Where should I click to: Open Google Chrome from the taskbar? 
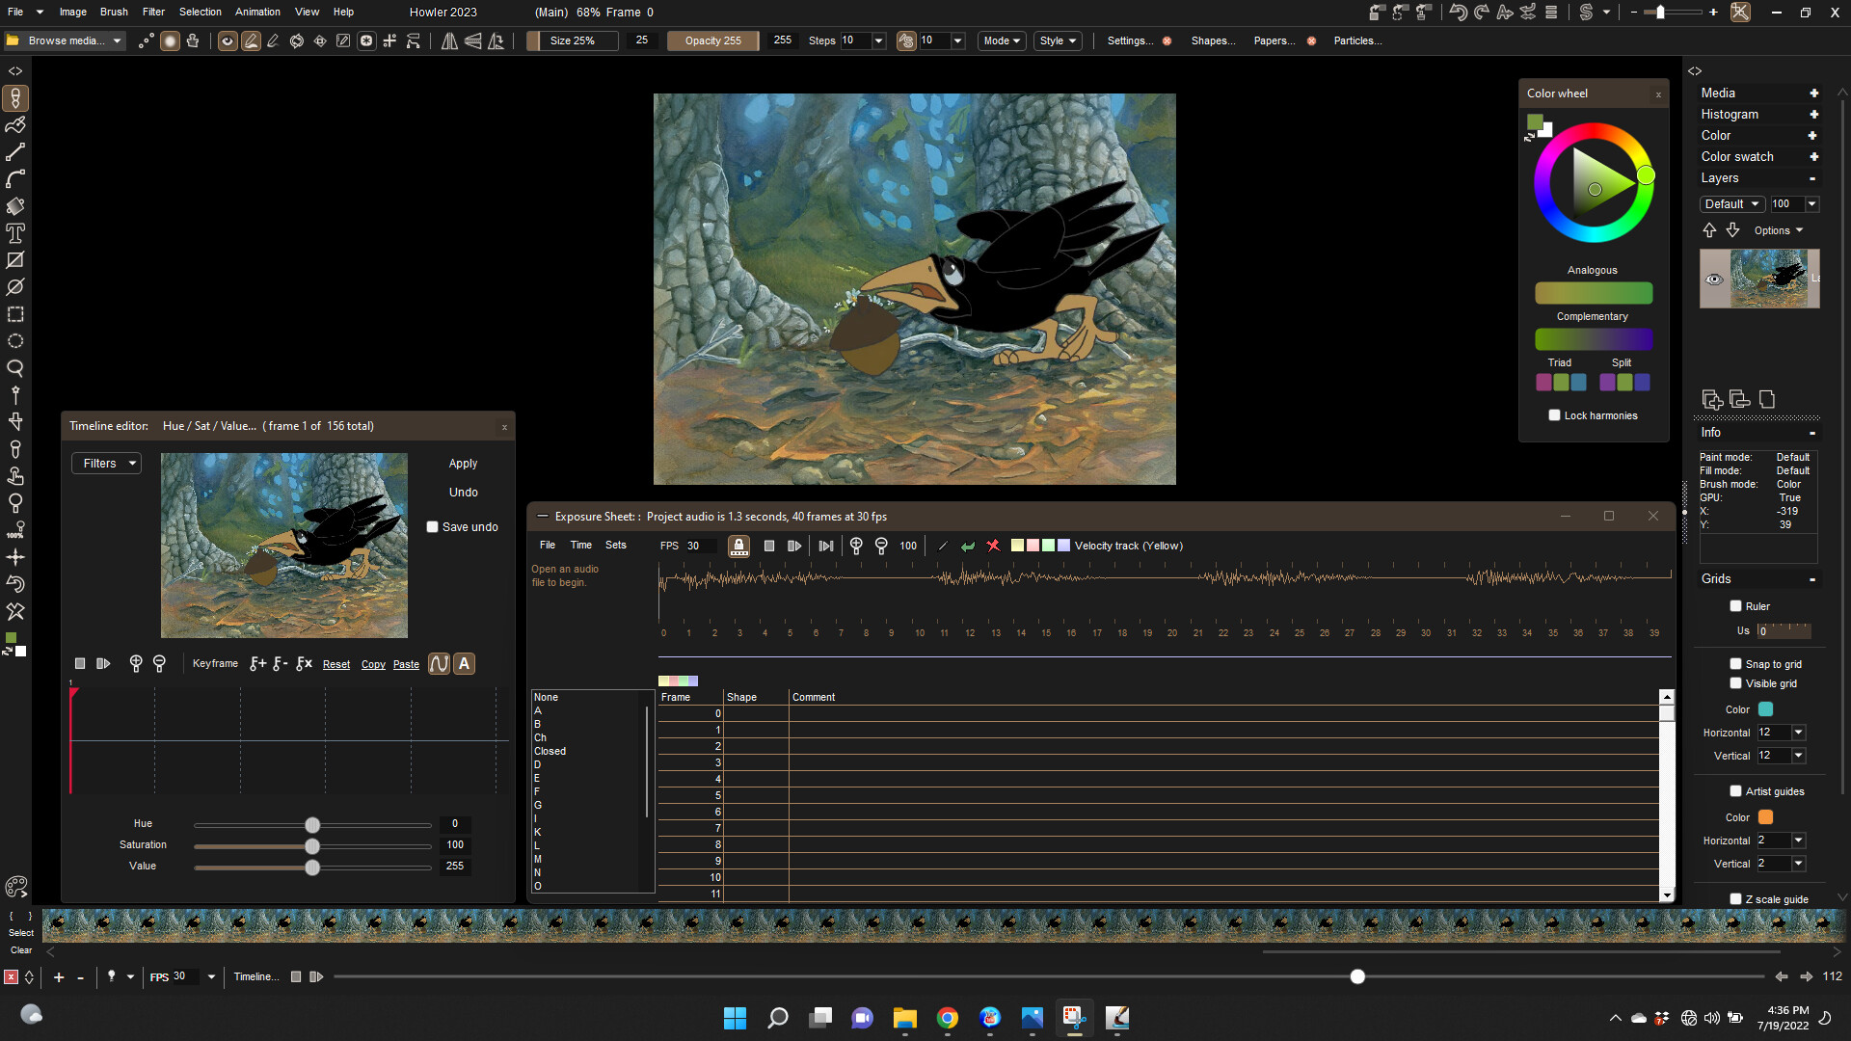(x=947, y=1018)
